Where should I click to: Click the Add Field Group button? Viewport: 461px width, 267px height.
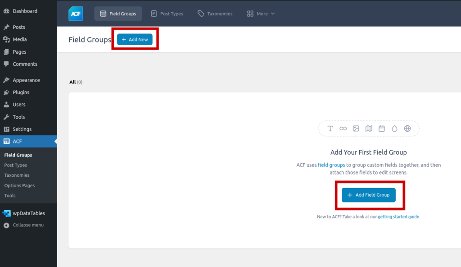(368, 195)
